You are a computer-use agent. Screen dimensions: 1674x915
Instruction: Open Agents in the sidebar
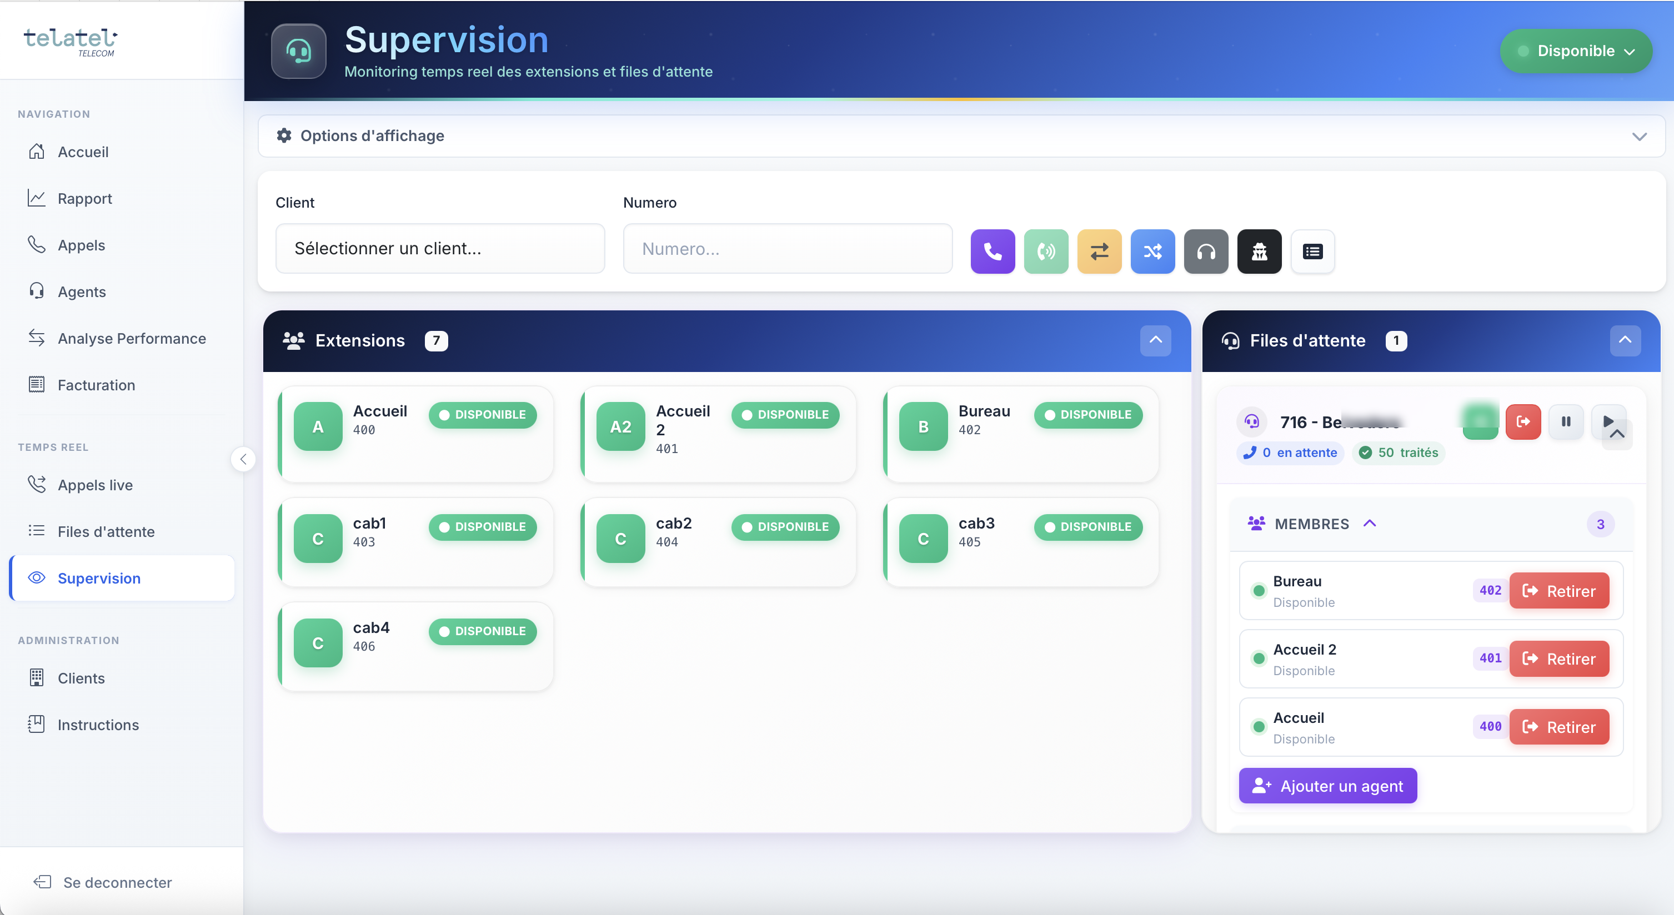[122, 292]
